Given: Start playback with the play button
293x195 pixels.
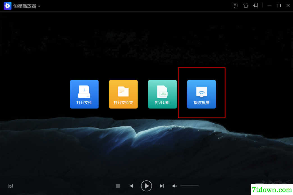Looking at the screenshot, I should pyautogui.click(x=146, y=186).
